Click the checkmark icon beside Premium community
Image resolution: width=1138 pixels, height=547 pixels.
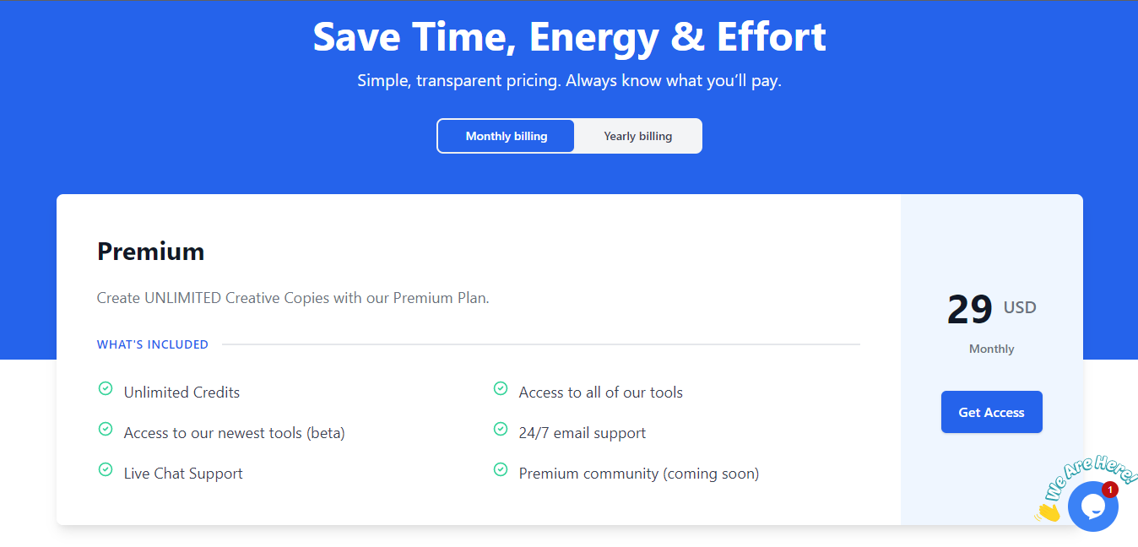click(x=501, y=470)
